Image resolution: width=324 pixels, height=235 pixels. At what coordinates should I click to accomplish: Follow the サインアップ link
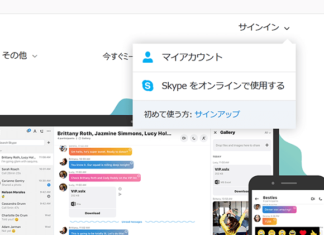coord(217,114)
